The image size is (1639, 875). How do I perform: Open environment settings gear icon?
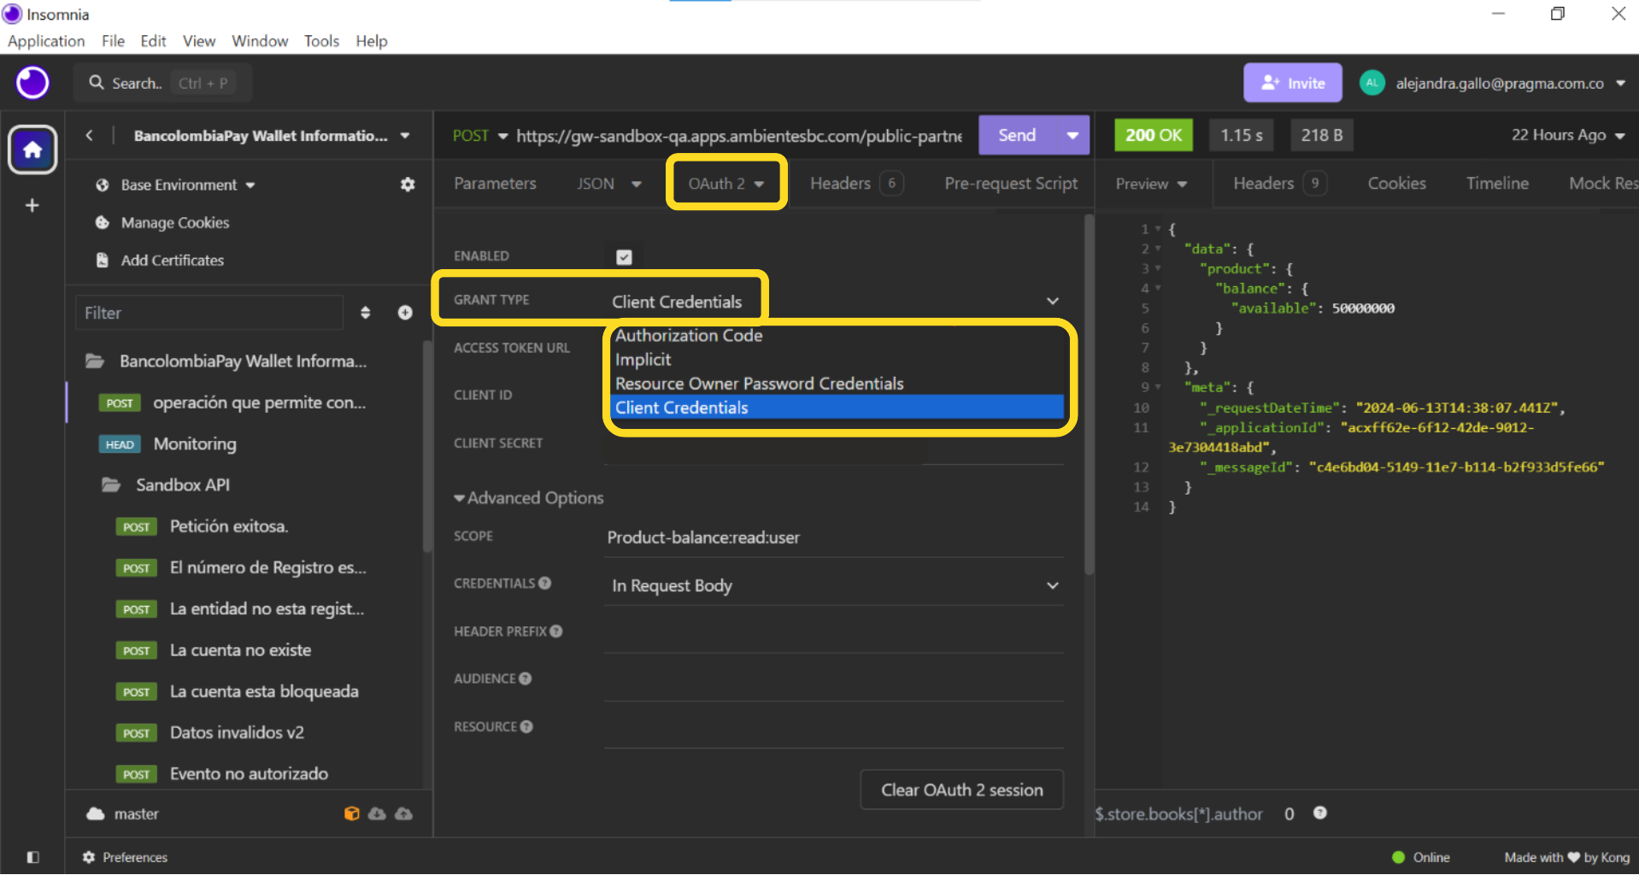[x=408, y=185]
